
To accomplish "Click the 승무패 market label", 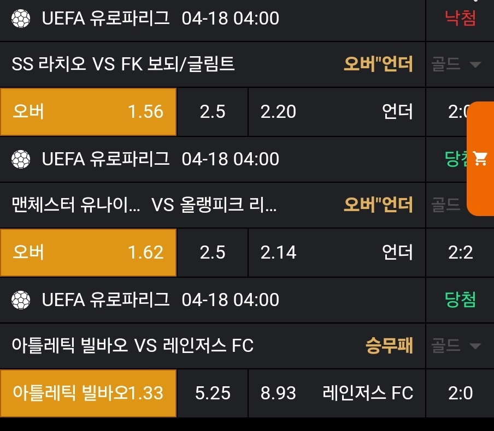I will point(389,346).
